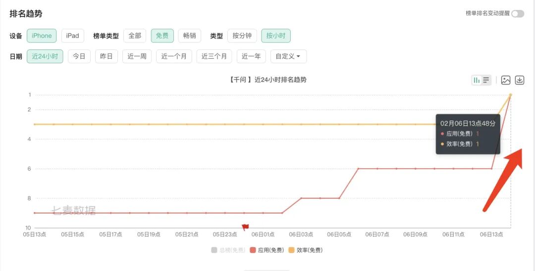535x271 pixels.
Task: Switch to list view icon
Action: coord(486,80)
